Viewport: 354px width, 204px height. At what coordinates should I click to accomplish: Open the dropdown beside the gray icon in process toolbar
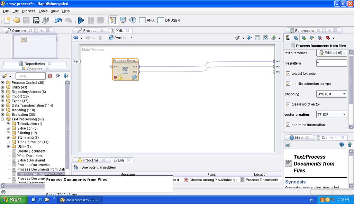coord(243,38)
